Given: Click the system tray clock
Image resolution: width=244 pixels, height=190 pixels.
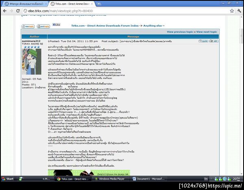Looking at the screenshot, I should pos(237,179).
